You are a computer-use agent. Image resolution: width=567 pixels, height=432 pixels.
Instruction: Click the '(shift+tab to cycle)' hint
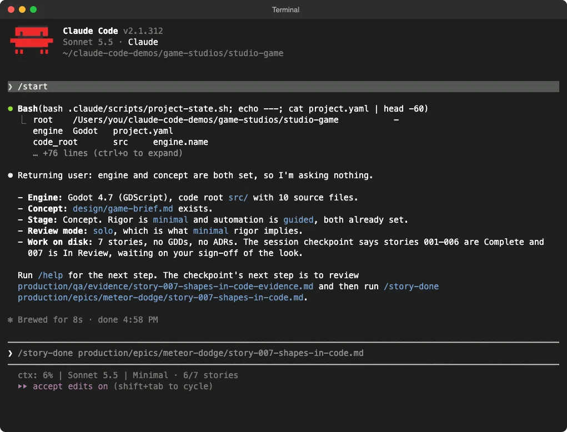coord(163,386)
